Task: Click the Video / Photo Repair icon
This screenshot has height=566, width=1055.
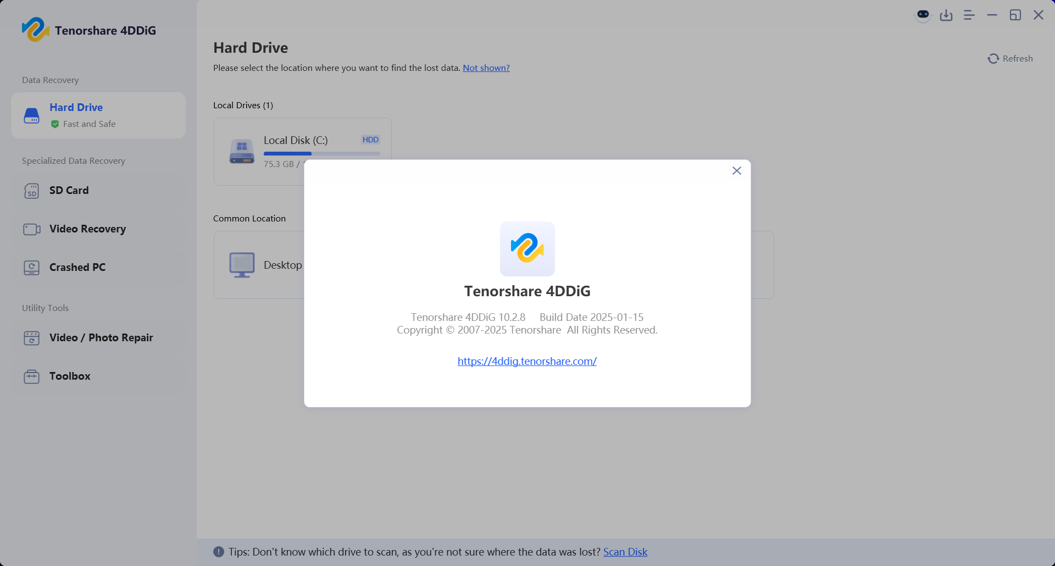Action: 32,338
